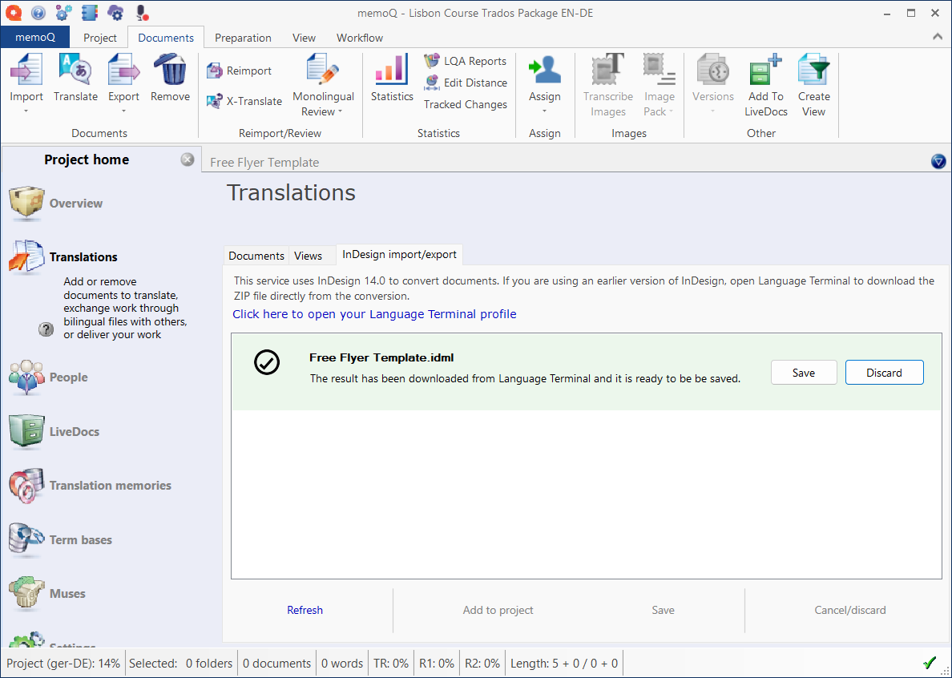Open the Muses pane

47,593
